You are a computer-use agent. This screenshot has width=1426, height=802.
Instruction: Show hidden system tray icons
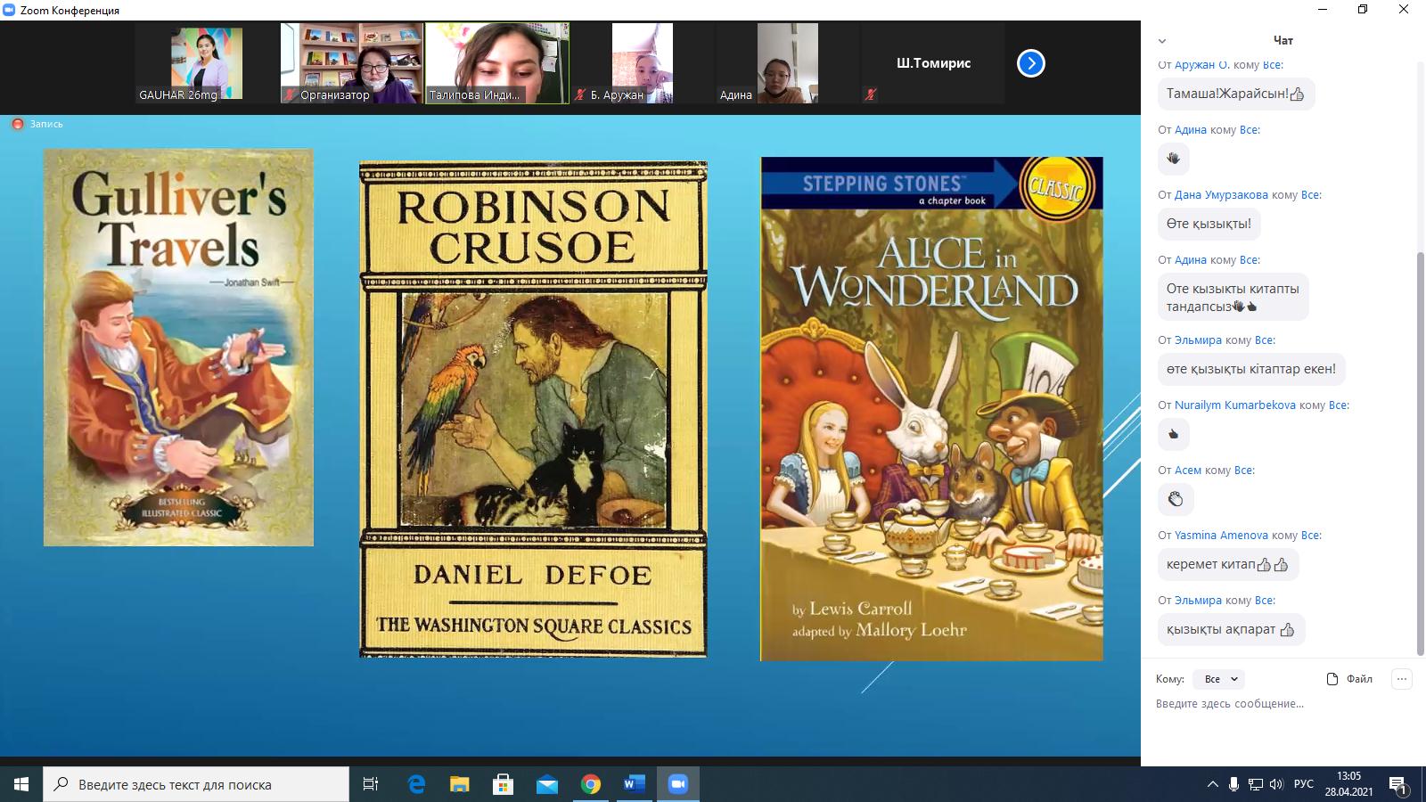tap(1212, 784)
